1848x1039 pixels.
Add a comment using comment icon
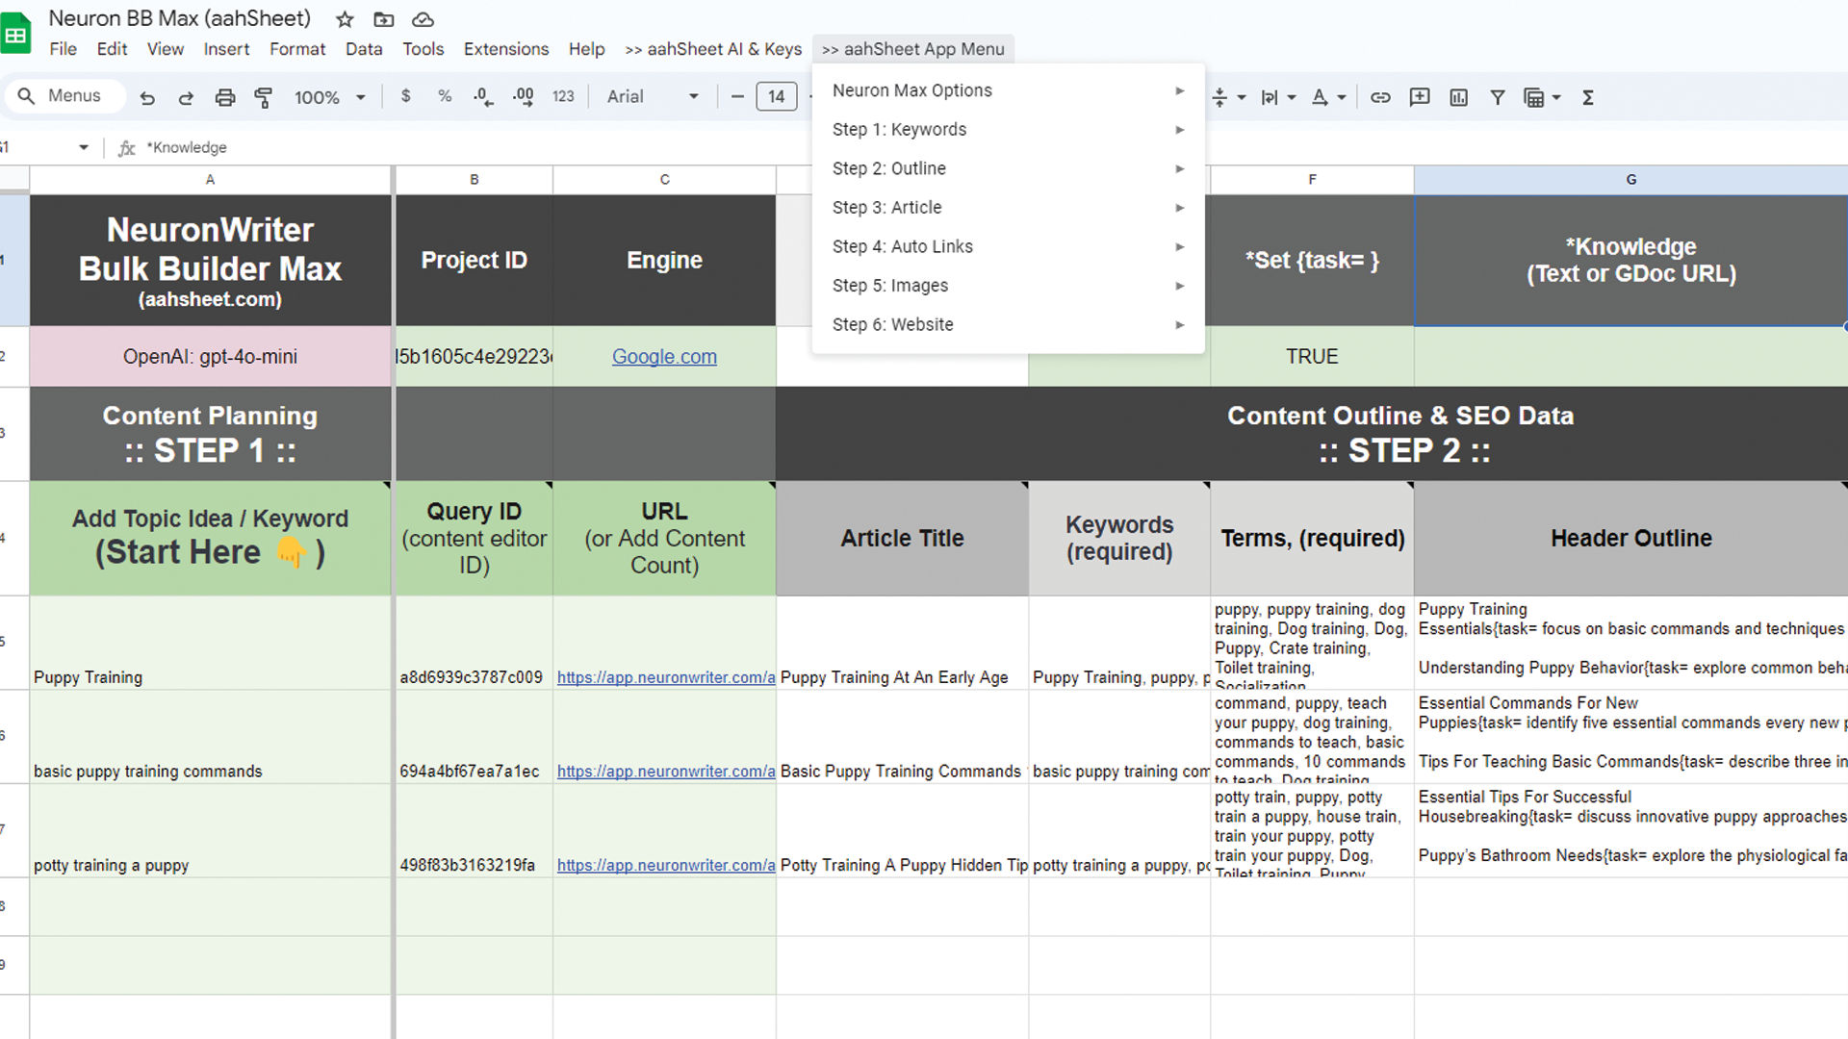click(1419, 97)
